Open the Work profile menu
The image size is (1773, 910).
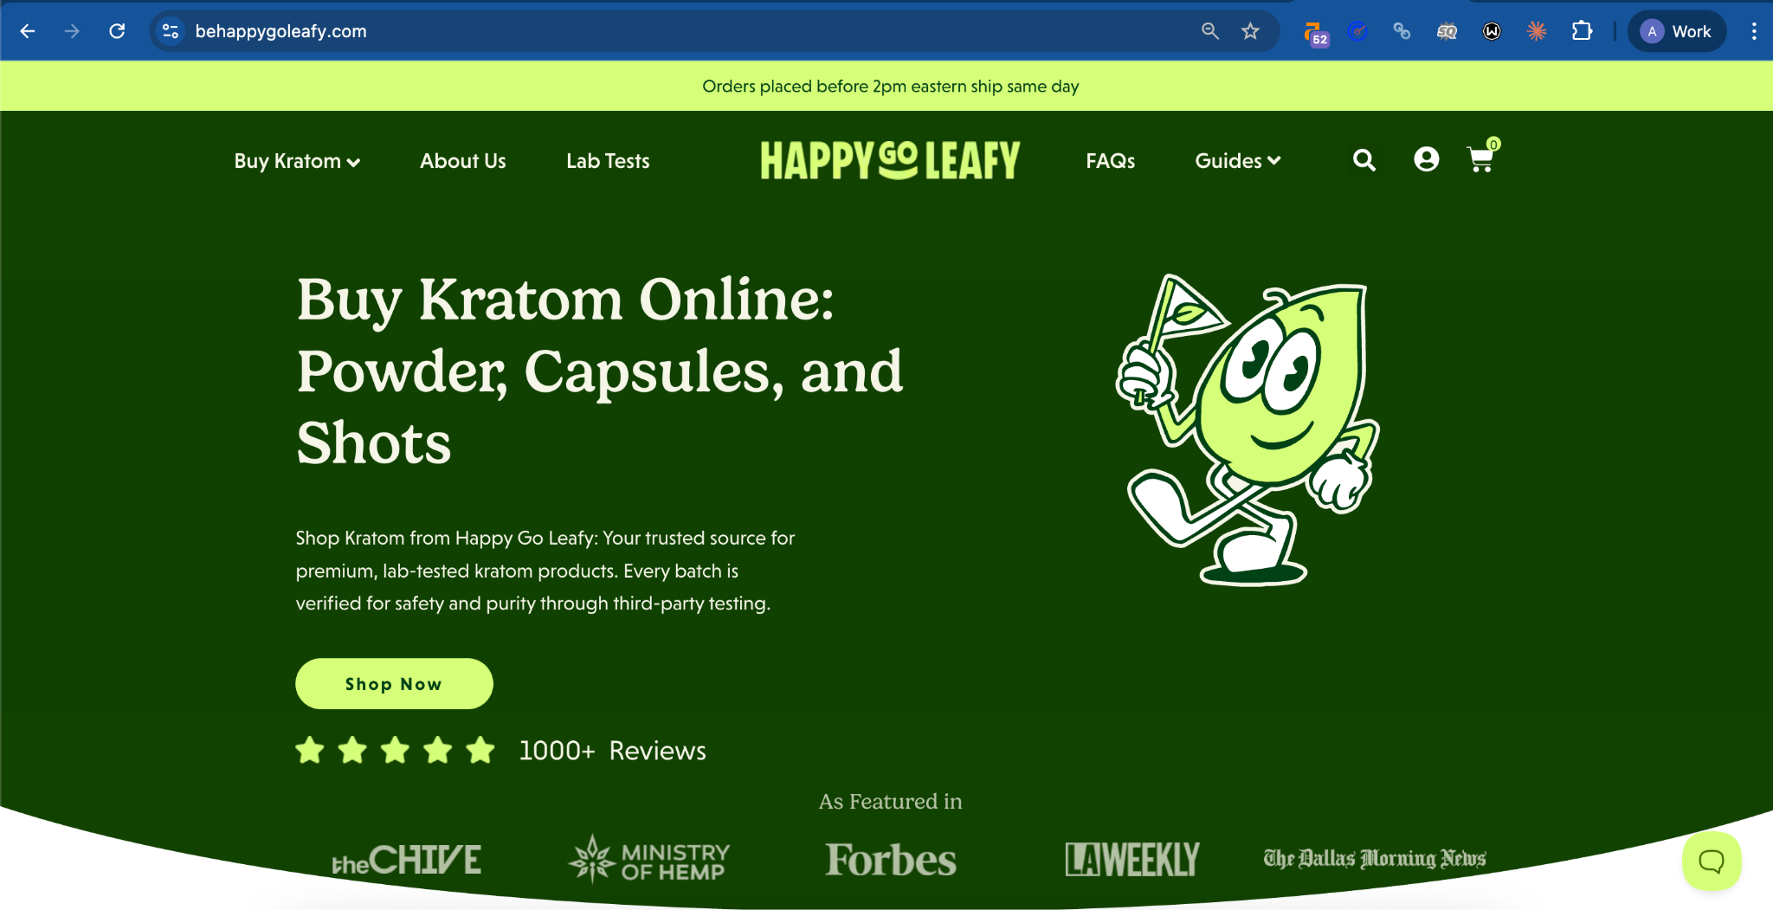pos(1677,31)
